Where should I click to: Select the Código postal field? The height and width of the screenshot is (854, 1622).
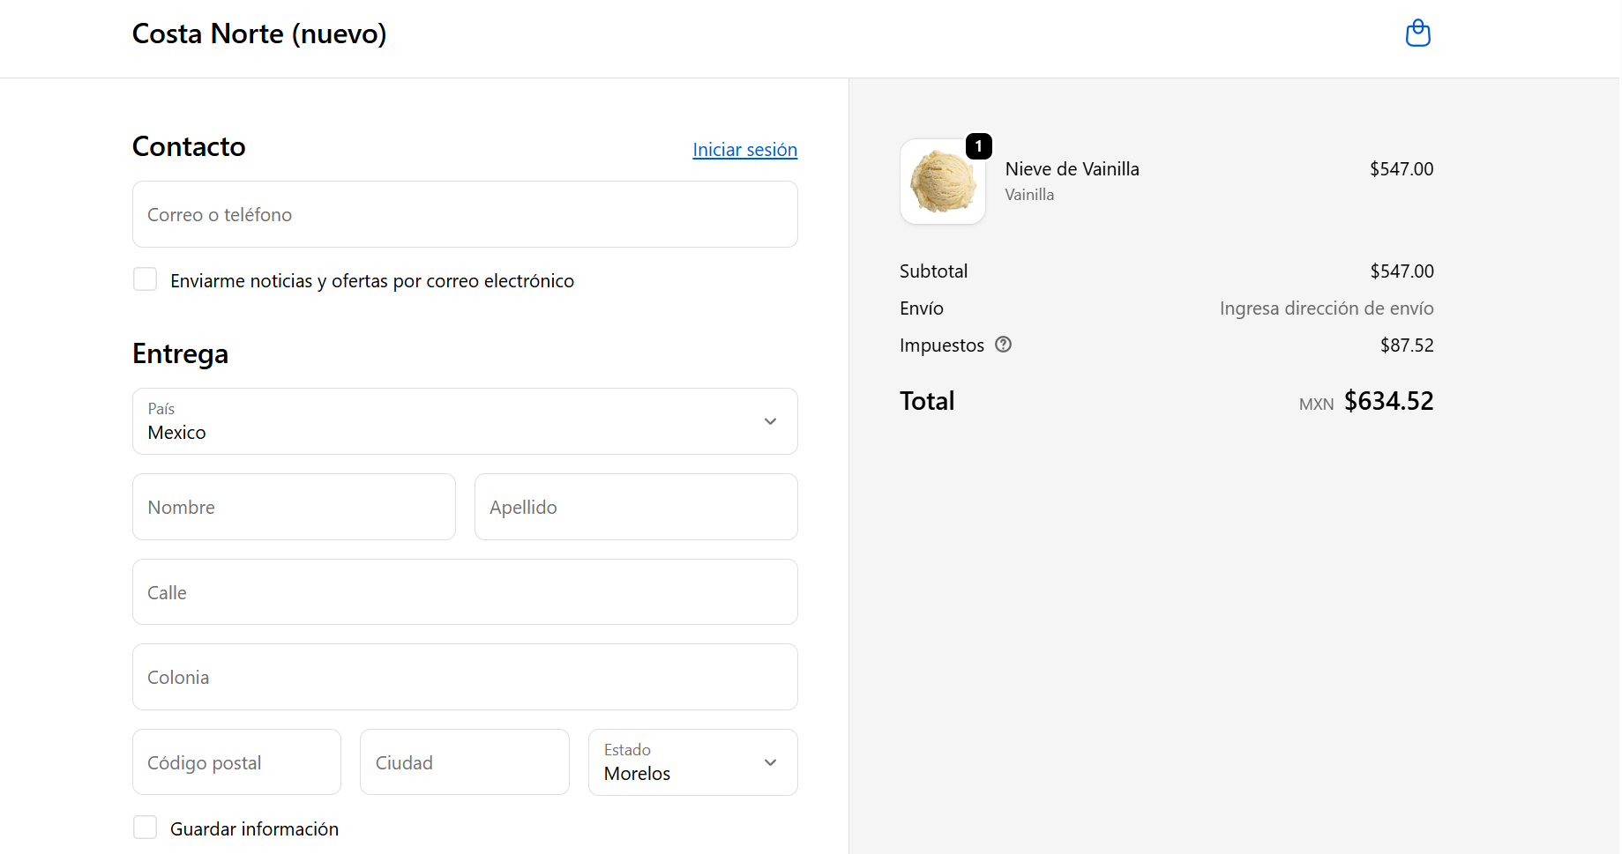[236, 762]
